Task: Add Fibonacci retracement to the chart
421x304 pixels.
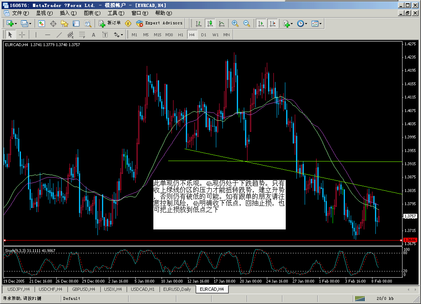Action: (x=70, y=35)
